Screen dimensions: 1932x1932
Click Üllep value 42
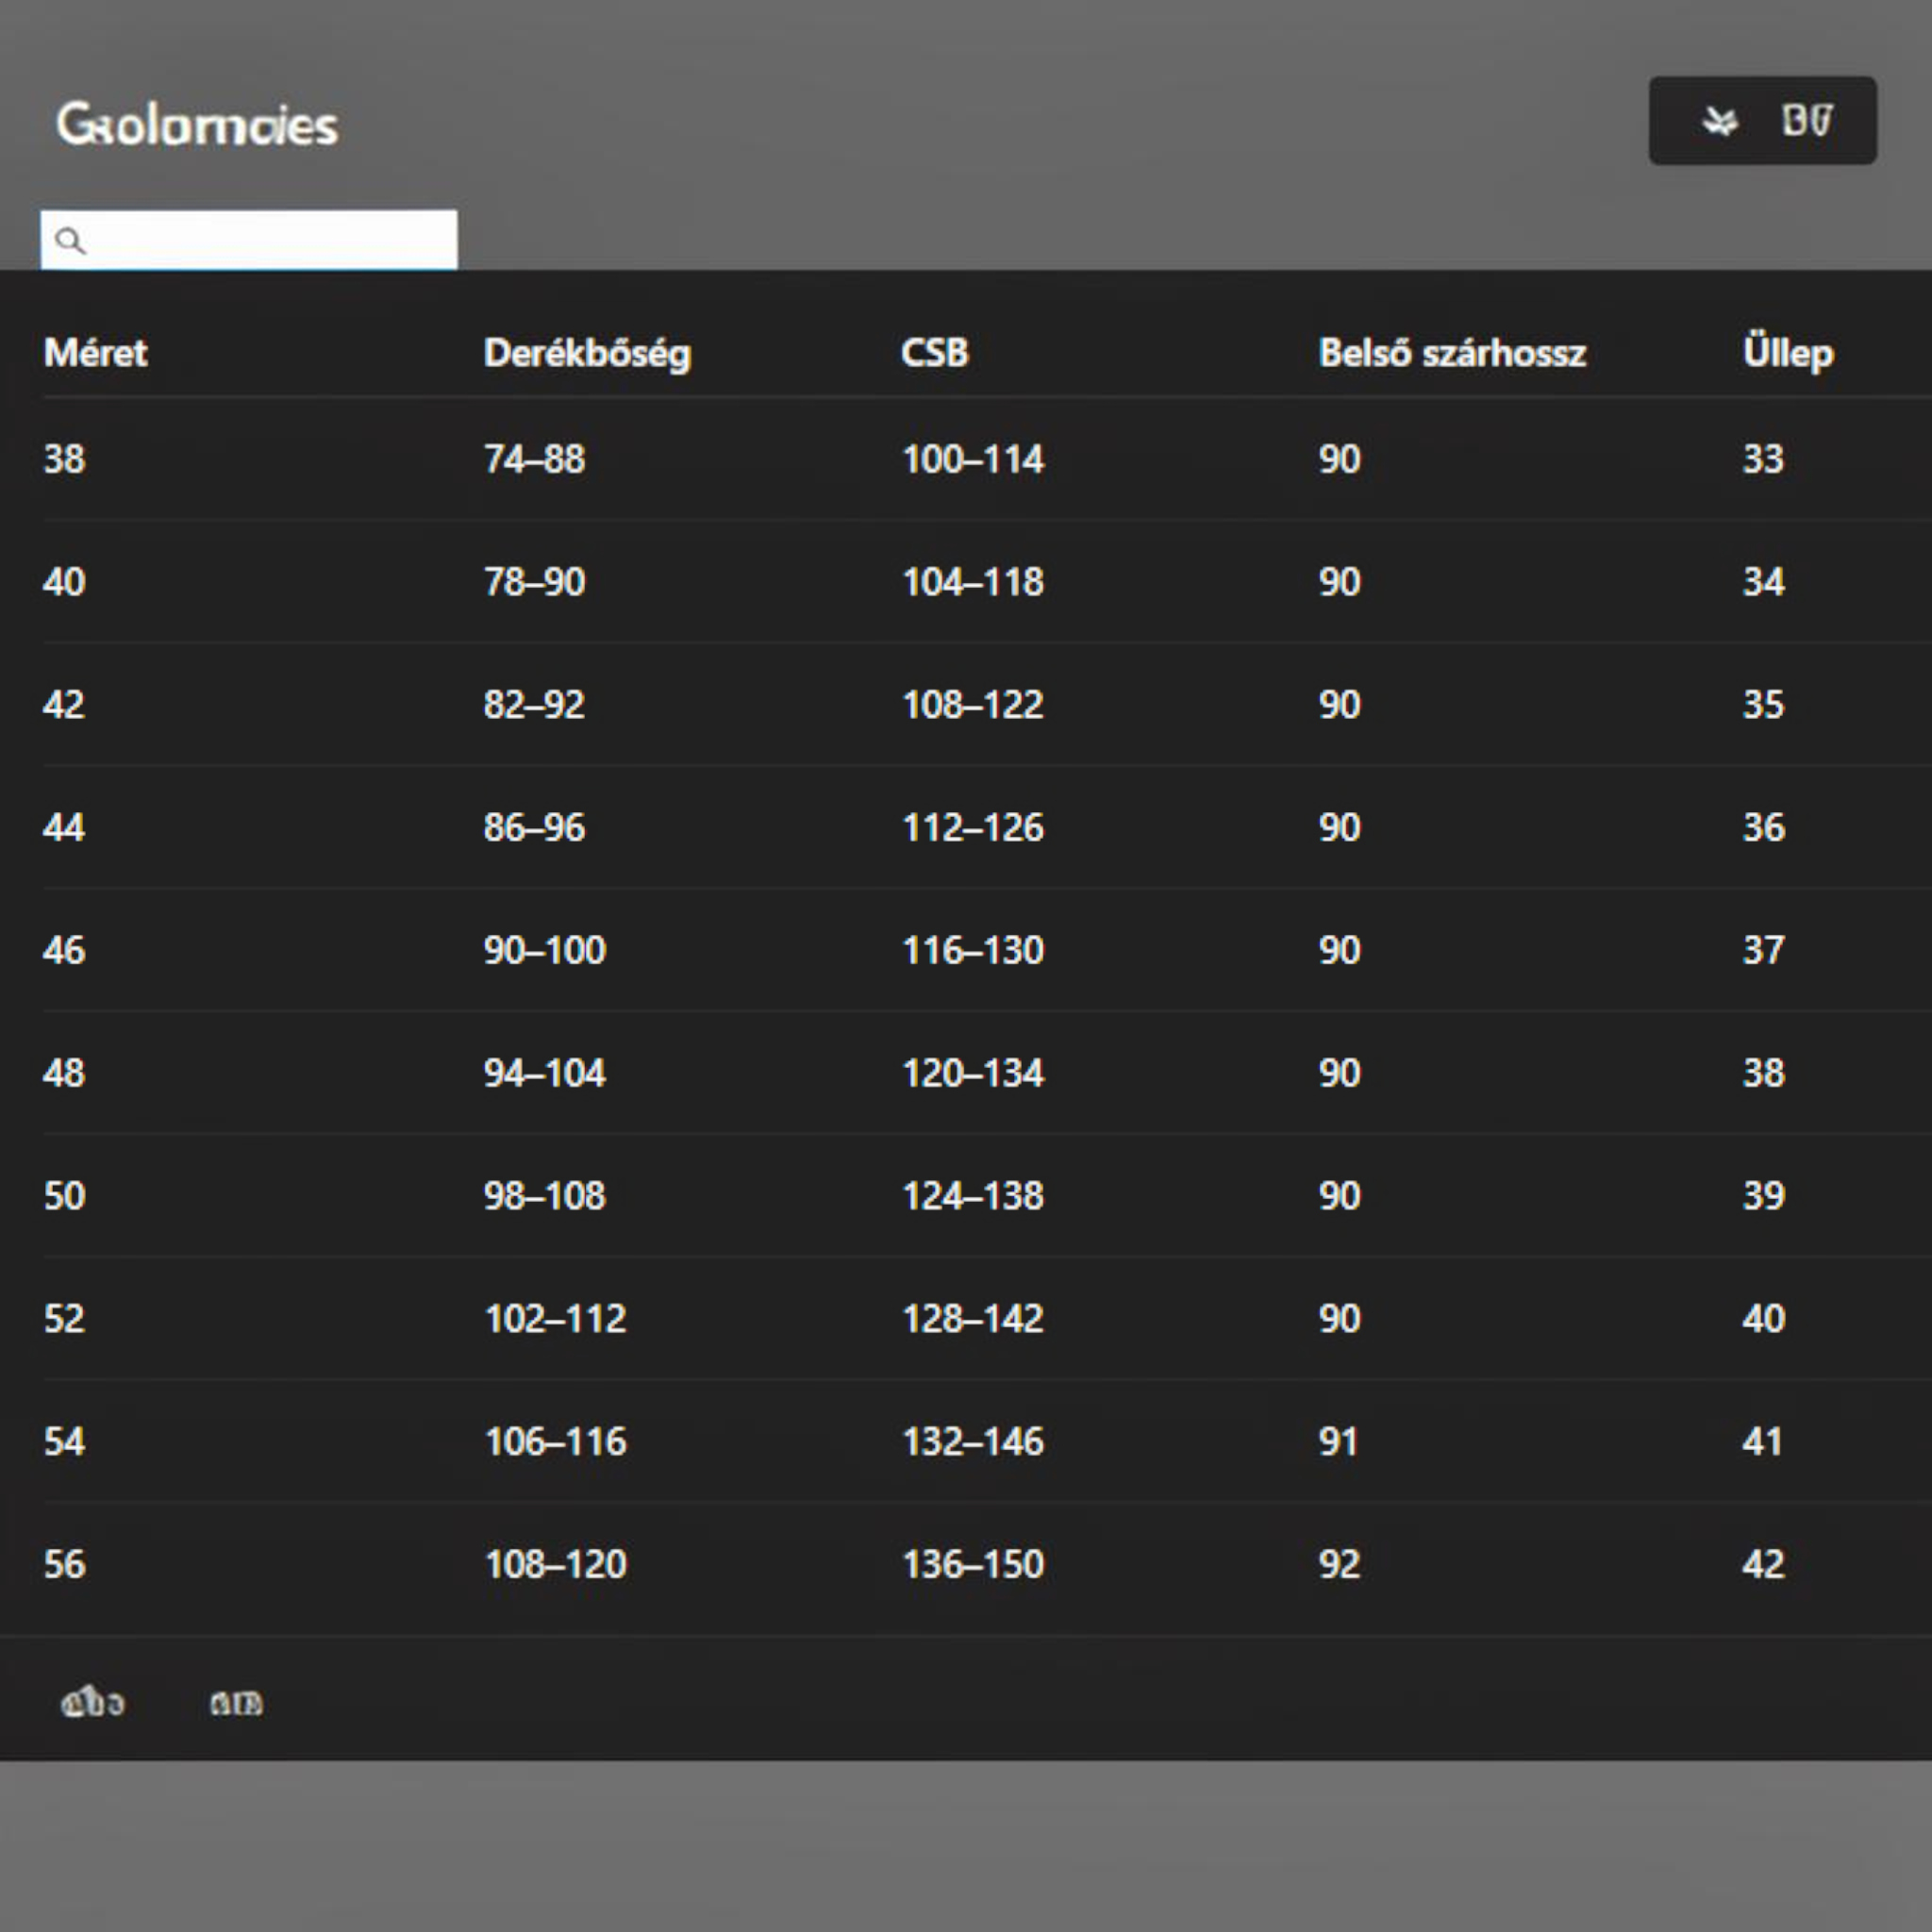click(x=1763, y=1564)
